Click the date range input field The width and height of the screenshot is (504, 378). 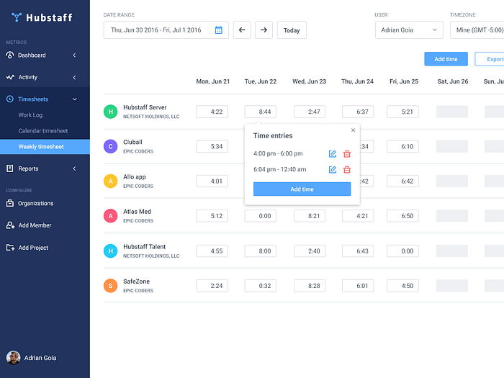coord(166,30)
